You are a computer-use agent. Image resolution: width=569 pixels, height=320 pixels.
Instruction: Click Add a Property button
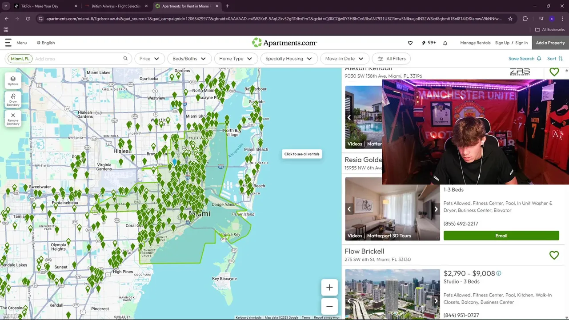point(550,43)
